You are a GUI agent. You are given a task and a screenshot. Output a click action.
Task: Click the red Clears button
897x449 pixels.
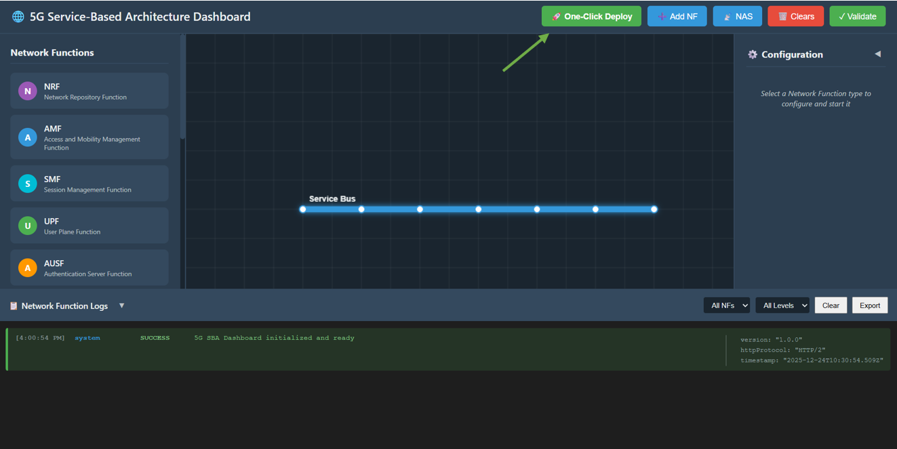(795, 16)
